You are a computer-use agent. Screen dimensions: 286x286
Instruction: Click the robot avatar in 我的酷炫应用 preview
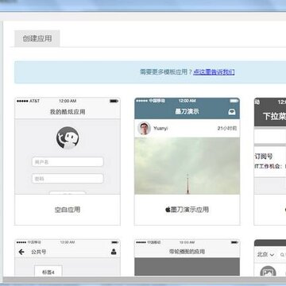68,137
